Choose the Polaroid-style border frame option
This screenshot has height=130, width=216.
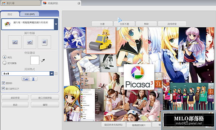44,42
